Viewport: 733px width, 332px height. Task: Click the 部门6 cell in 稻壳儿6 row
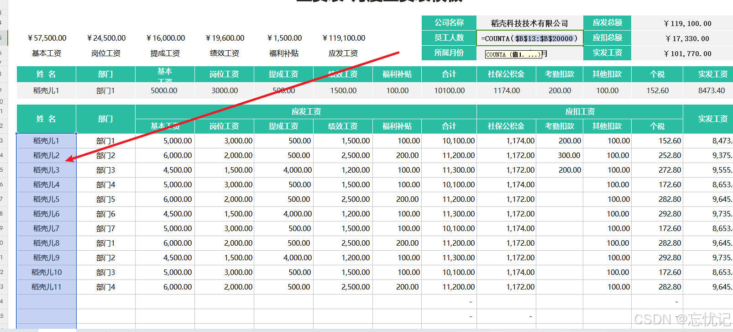(105, 214)
